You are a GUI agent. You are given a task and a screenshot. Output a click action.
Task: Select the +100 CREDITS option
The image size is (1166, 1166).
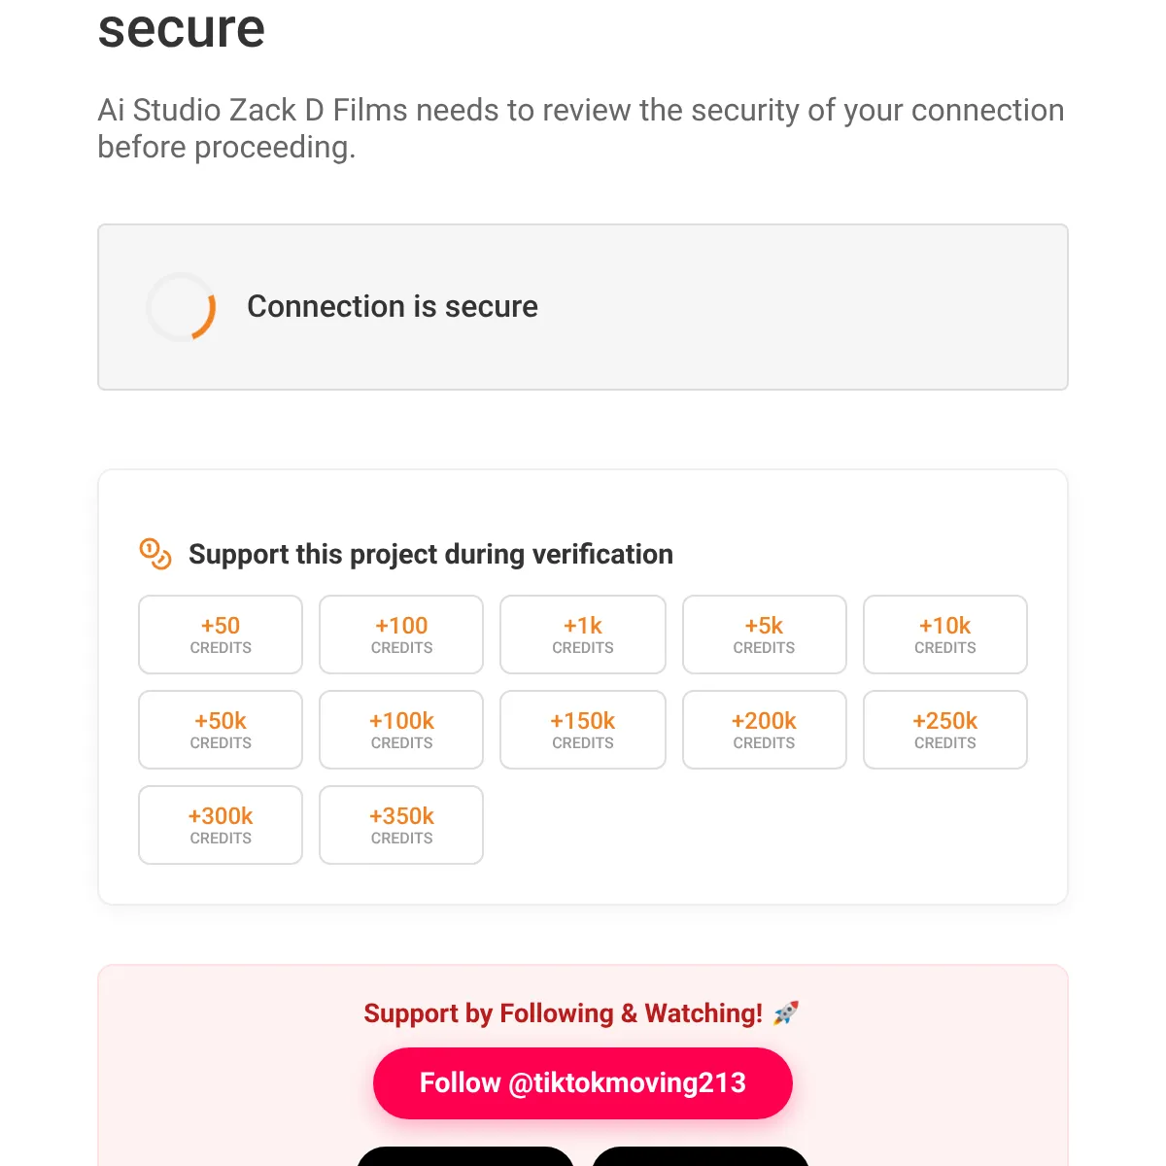point(401,634)
